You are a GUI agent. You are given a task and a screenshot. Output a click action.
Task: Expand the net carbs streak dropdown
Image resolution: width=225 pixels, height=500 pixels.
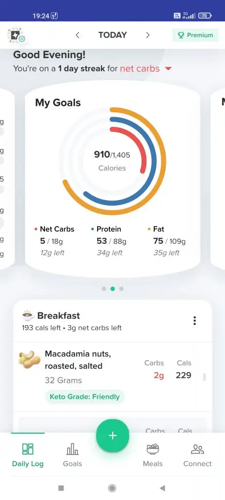[x=168, y=68]
